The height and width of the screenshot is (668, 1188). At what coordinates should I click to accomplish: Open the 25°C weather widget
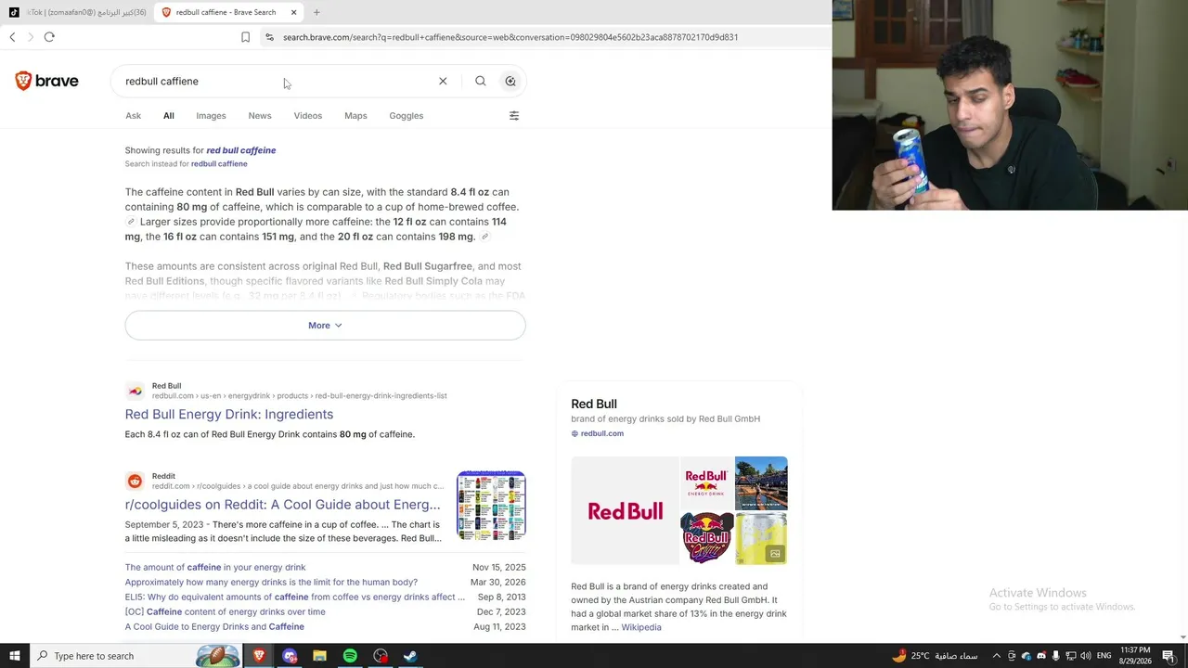click(935, 656)
